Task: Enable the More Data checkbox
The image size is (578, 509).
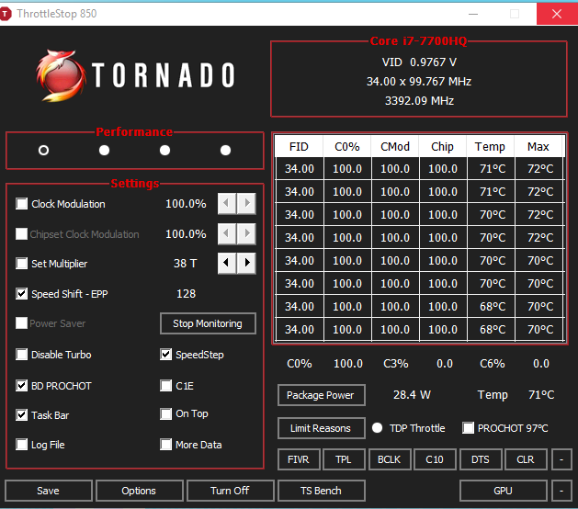Action: (166, 445)
